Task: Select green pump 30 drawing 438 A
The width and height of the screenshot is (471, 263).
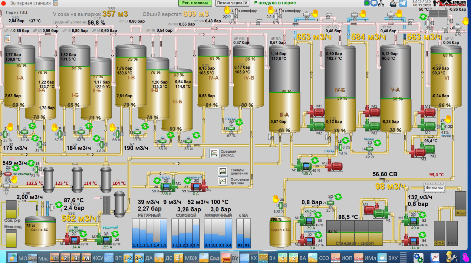Action: 304,166
